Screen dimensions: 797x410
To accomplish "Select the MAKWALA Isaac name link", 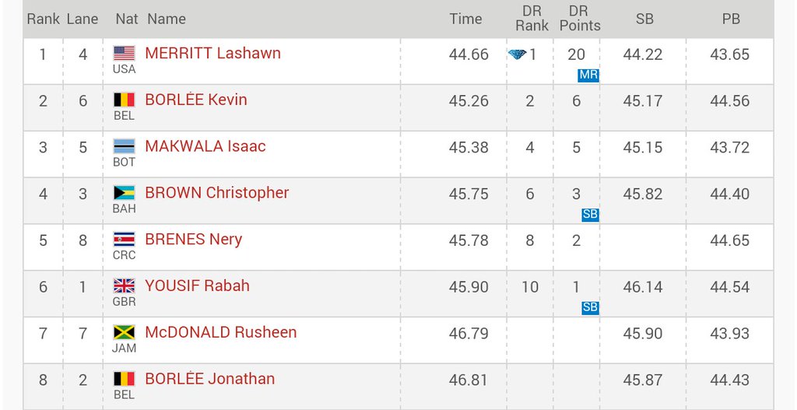I will click(205, 146).
